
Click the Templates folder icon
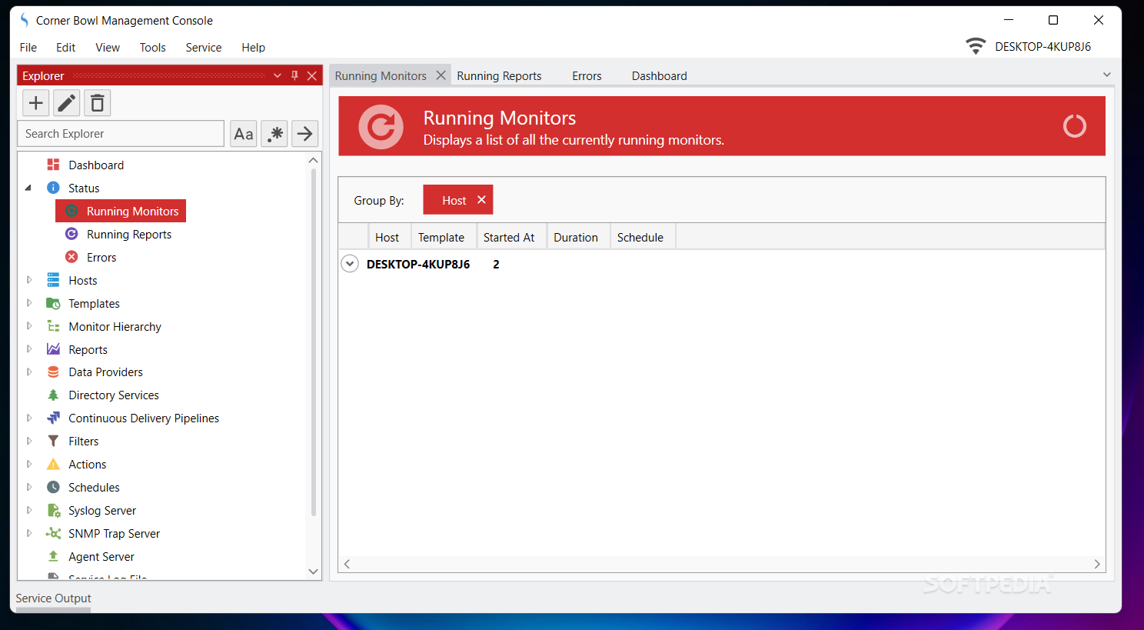(x=53, y=303)
